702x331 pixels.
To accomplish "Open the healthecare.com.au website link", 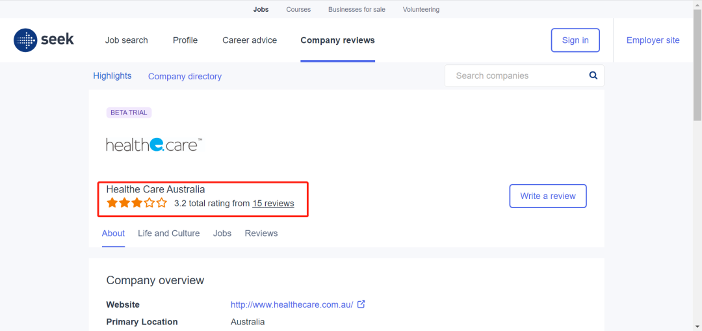I will pyautogui.click(x=292, y=304).
